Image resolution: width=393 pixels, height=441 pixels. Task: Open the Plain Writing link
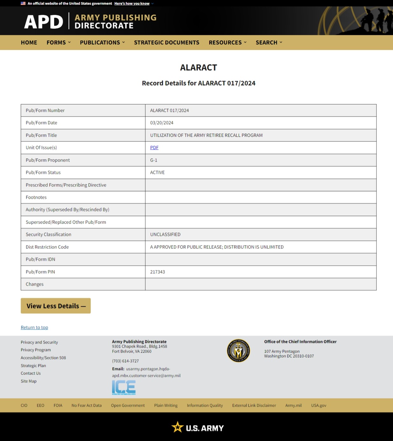[166, 405]
